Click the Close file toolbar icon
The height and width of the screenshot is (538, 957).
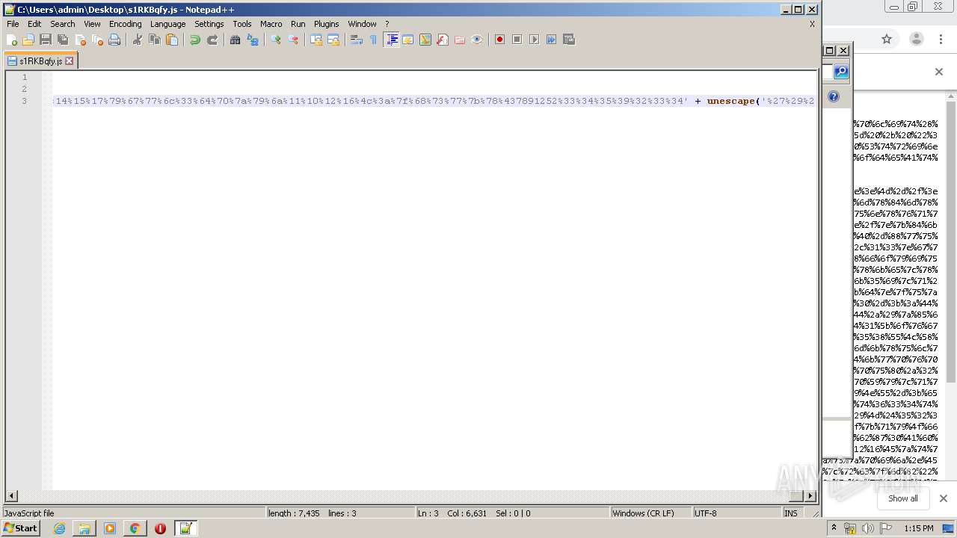[80, 40]
